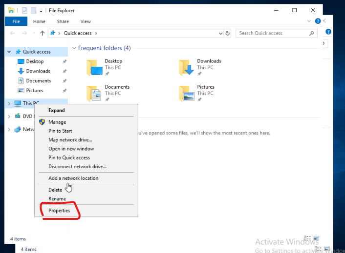Viewport: 345px width, 253px height.
Task: Click the Back navigation arrow
Action: [x=13, y=33]
